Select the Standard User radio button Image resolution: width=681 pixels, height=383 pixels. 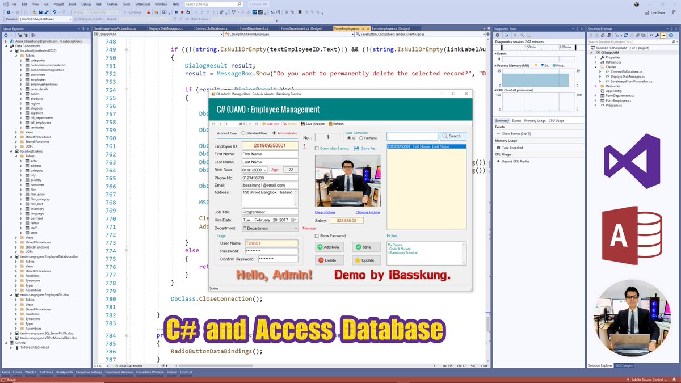tap(243, 133)
